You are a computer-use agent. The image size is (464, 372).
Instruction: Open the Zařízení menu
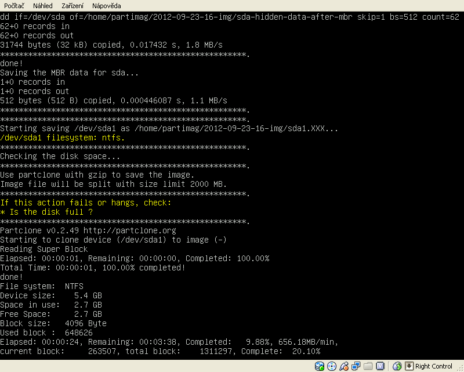[74, 6]
